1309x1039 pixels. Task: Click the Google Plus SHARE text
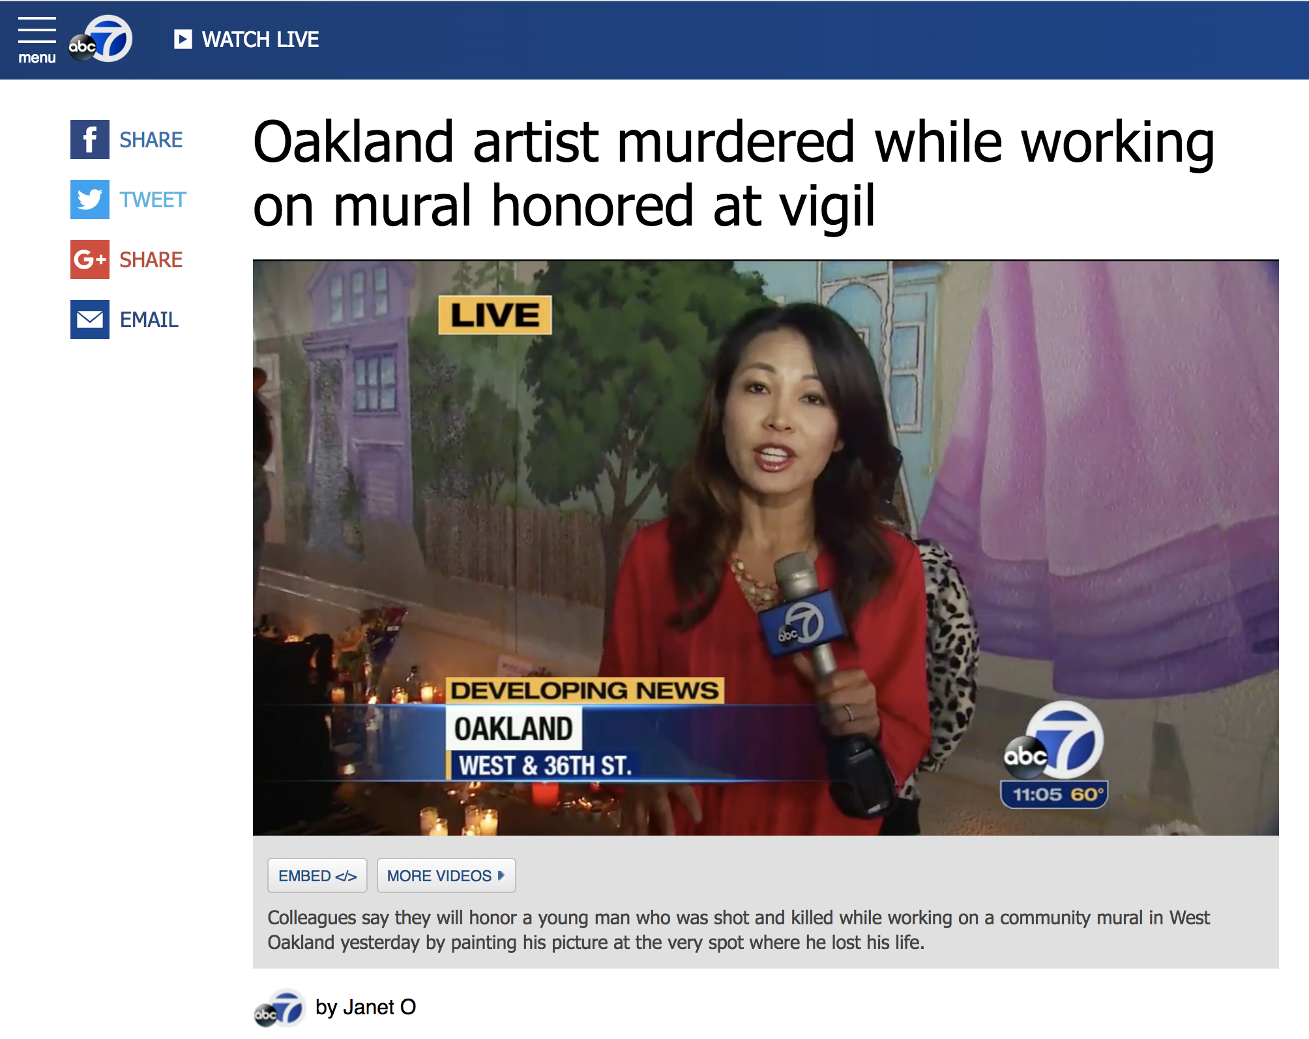click(x=151, y=260)
